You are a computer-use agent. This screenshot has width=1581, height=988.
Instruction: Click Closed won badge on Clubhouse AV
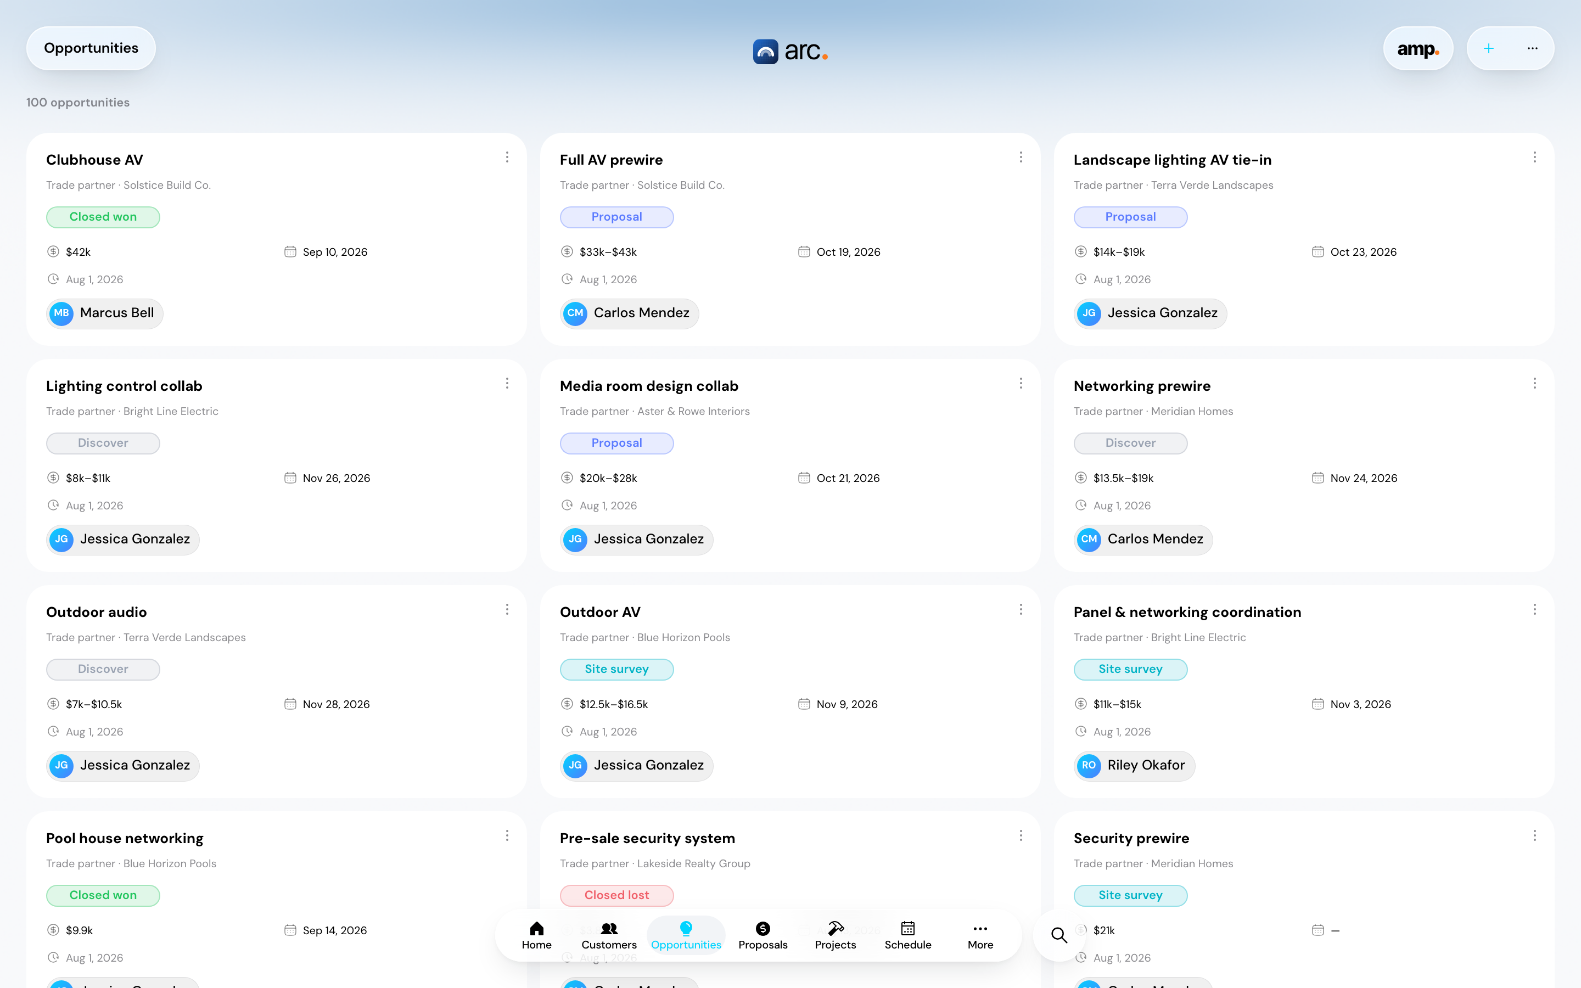point(103,217)
